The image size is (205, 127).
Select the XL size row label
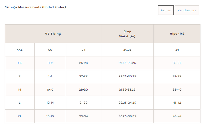coord(20,116)
